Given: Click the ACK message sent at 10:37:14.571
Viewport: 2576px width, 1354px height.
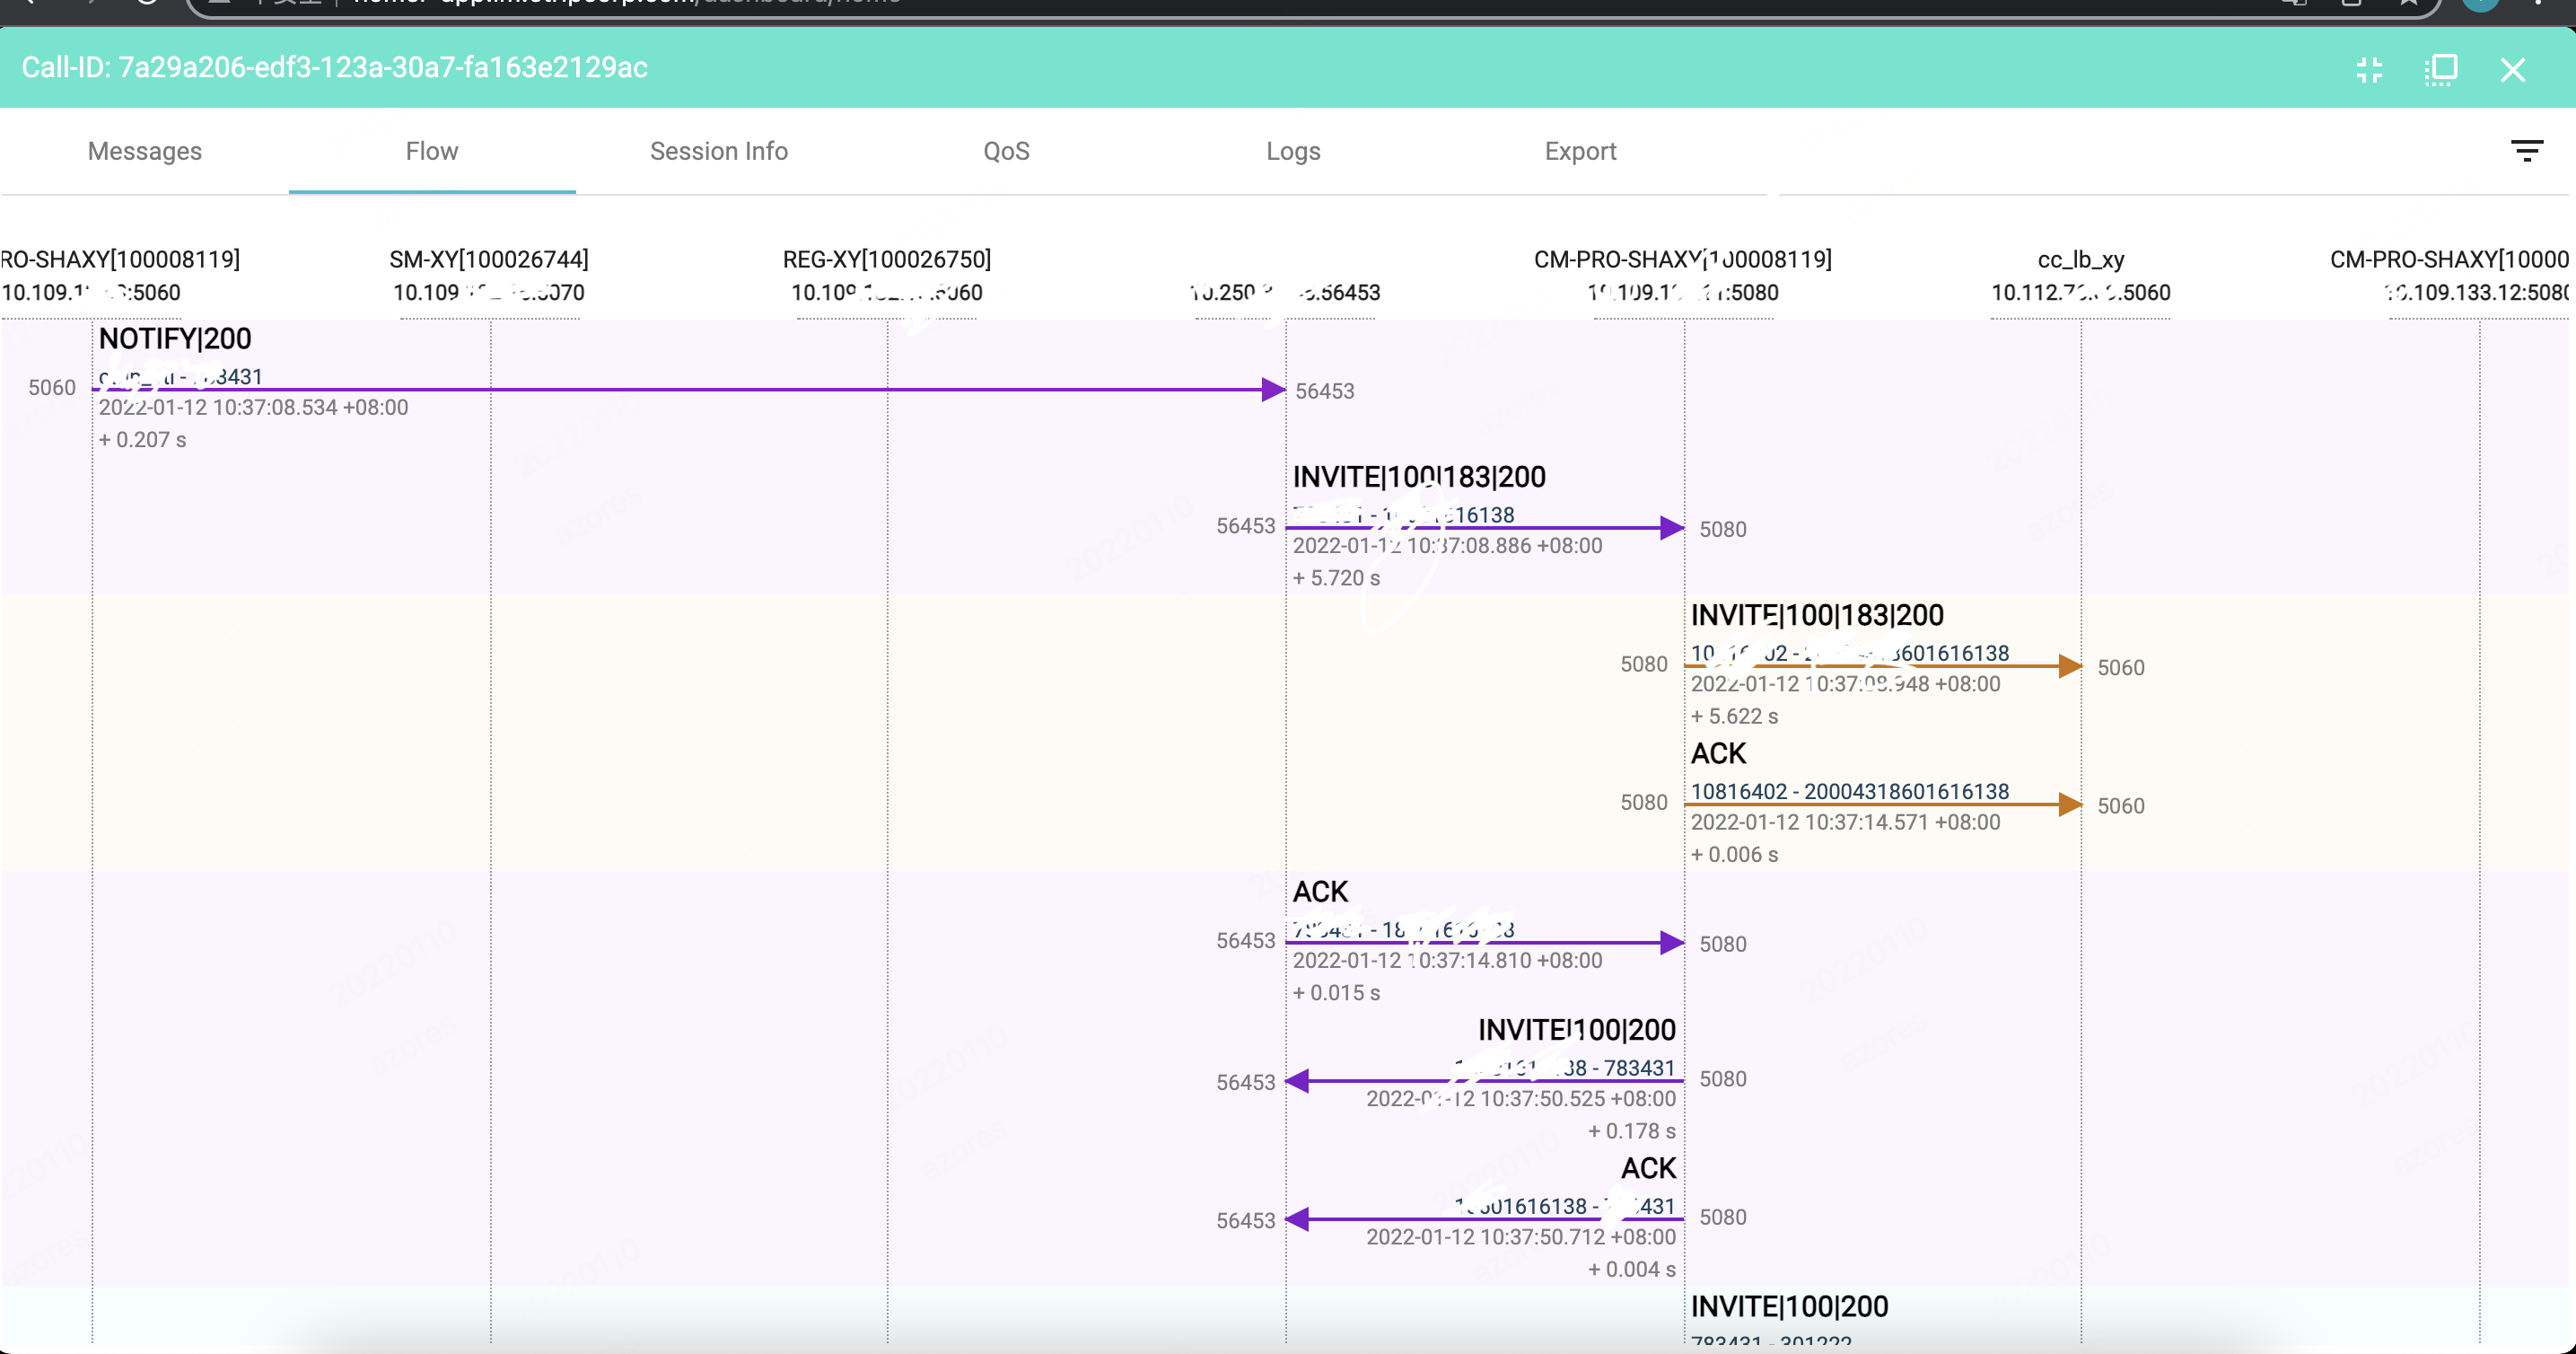Looking at the screenshot, I should [x=1718, y=753].
